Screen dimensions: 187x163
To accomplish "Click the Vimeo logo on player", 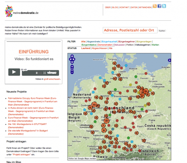I will 52,72.
